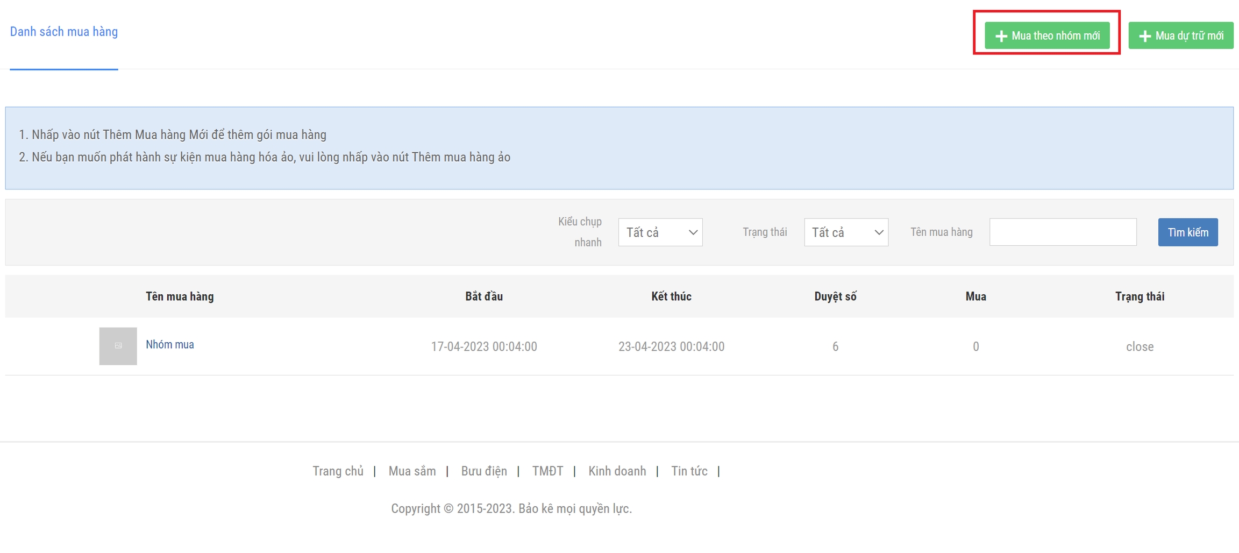Expand the "Kiểu chụp nhanh" dropdown
Screen dimensions: 1239x553
coord(660,232)
